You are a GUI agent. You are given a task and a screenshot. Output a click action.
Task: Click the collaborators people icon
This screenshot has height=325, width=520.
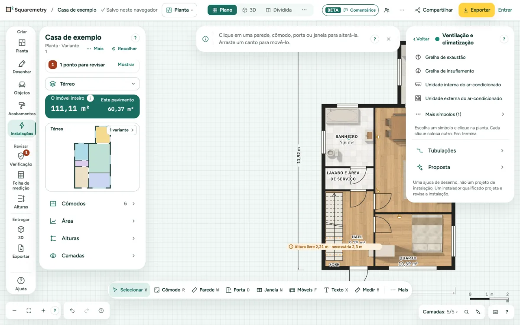click(387, 10)
